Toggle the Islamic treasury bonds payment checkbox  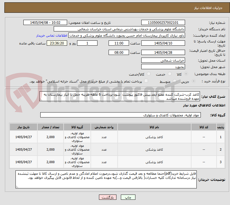tap(146, 81)
